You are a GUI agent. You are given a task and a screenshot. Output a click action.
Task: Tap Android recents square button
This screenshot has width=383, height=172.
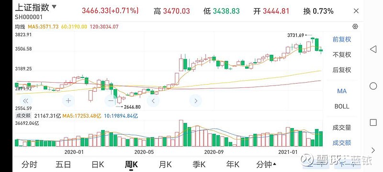(373, 122)
